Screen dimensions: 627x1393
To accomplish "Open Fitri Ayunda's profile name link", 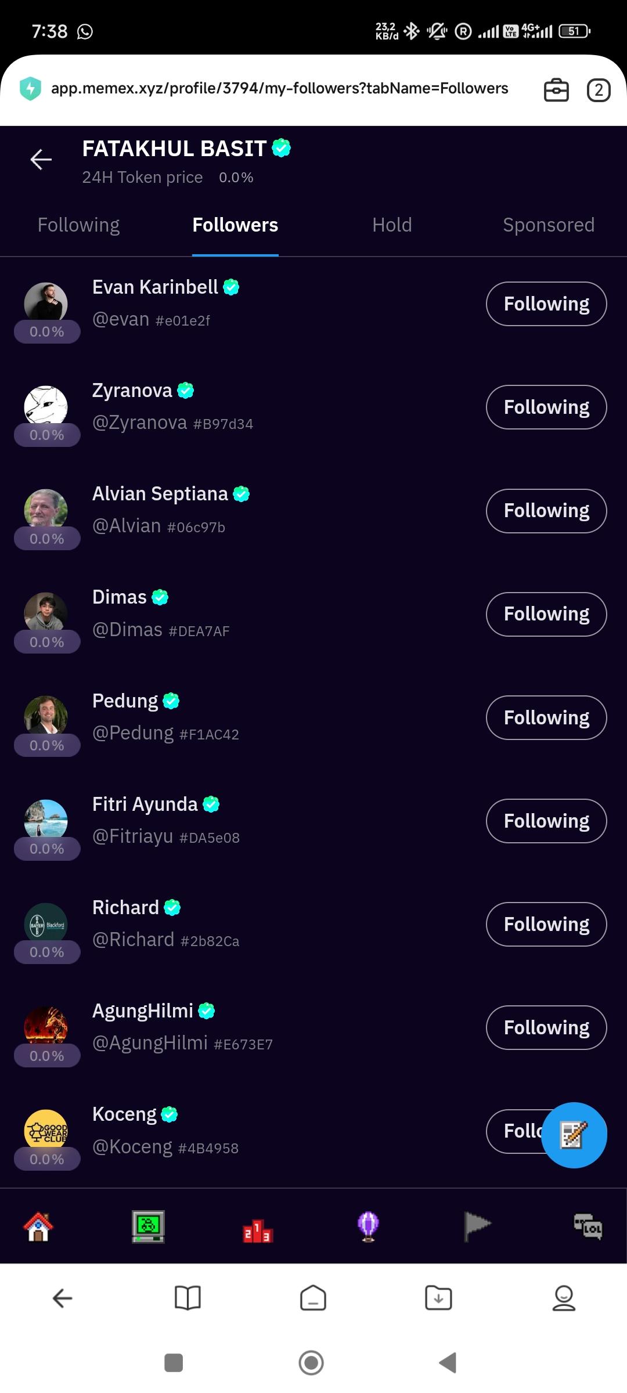I will tap(145, 804).
